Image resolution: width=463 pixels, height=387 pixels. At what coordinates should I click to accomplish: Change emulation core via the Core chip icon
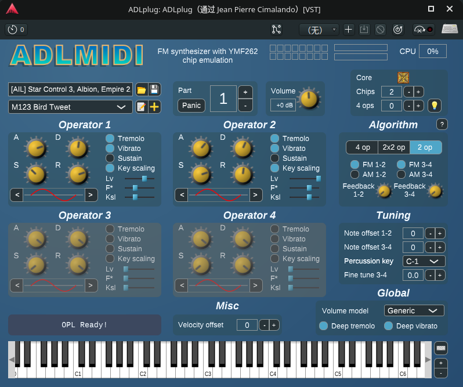(403, 78)
